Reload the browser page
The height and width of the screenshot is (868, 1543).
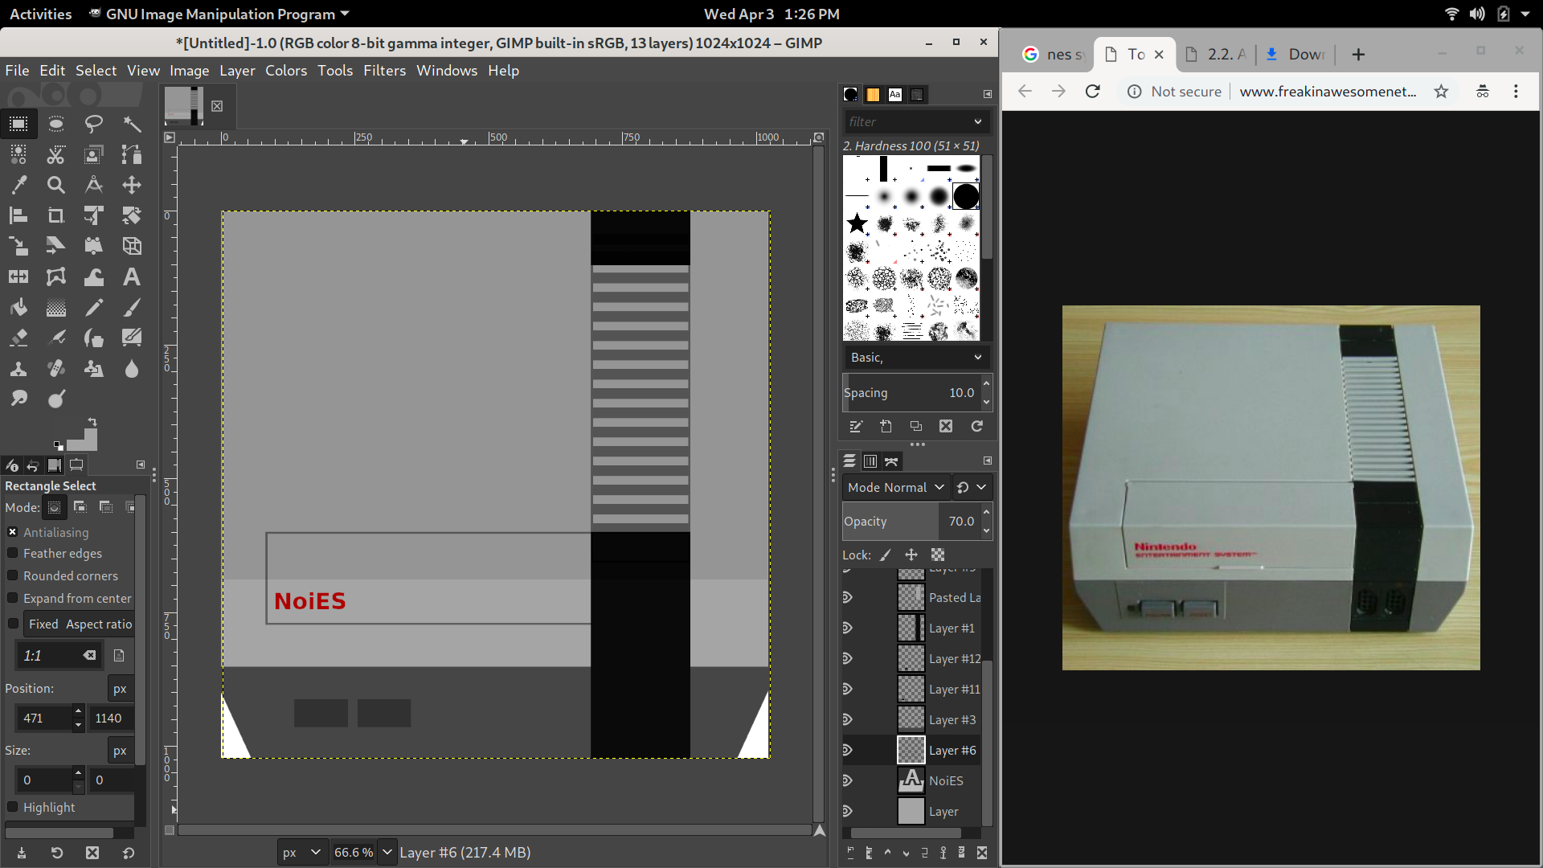click(1092, 92)
